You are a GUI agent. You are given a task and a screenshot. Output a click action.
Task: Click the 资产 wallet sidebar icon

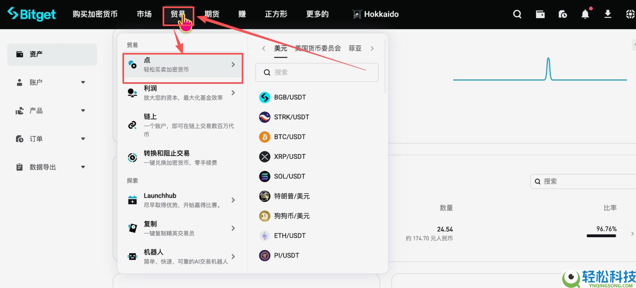click(x=19, y=54)
